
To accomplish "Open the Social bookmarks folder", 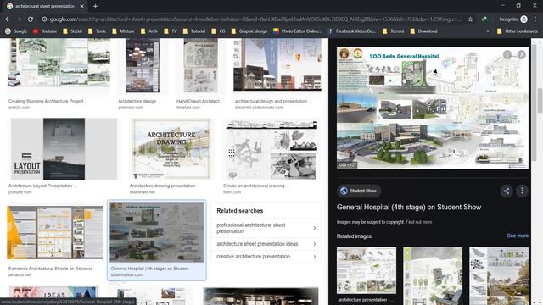I will (72, 31).
